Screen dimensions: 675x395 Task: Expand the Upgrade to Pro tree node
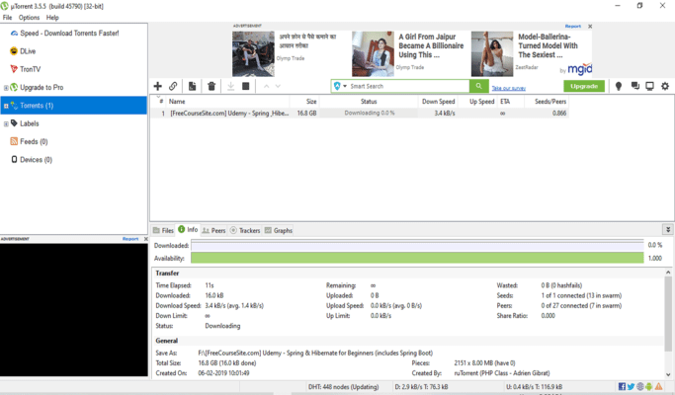coord(6,88)
